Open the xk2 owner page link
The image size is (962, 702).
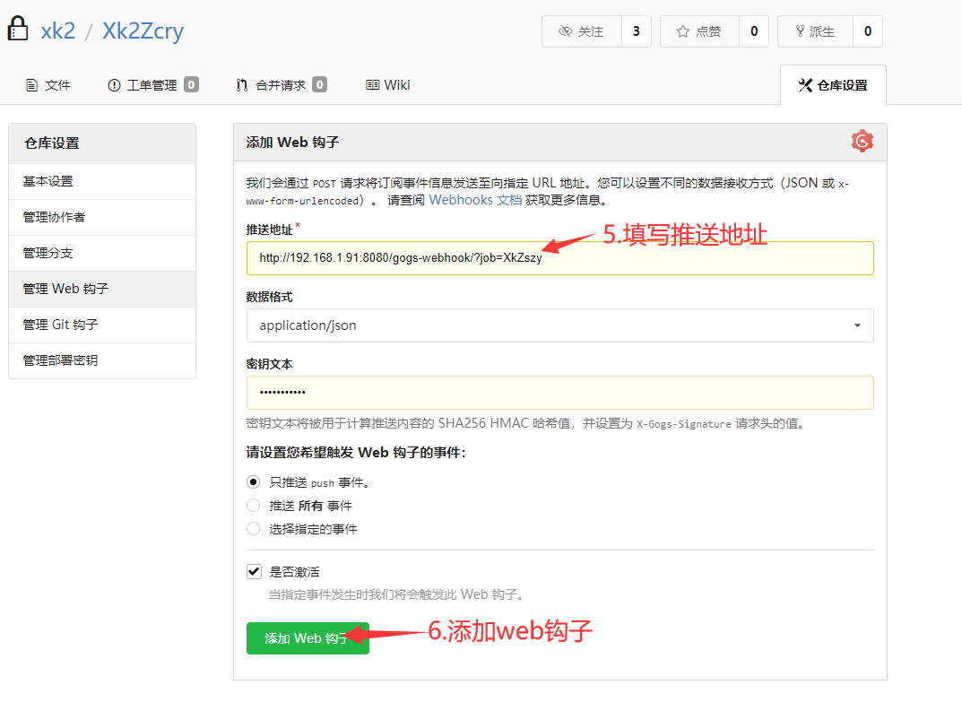point(58,30)
